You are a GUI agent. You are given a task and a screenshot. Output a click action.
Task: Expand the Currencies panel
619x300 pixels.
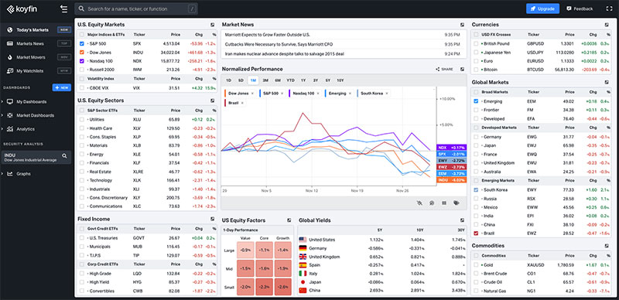click(x=607, y=25)
